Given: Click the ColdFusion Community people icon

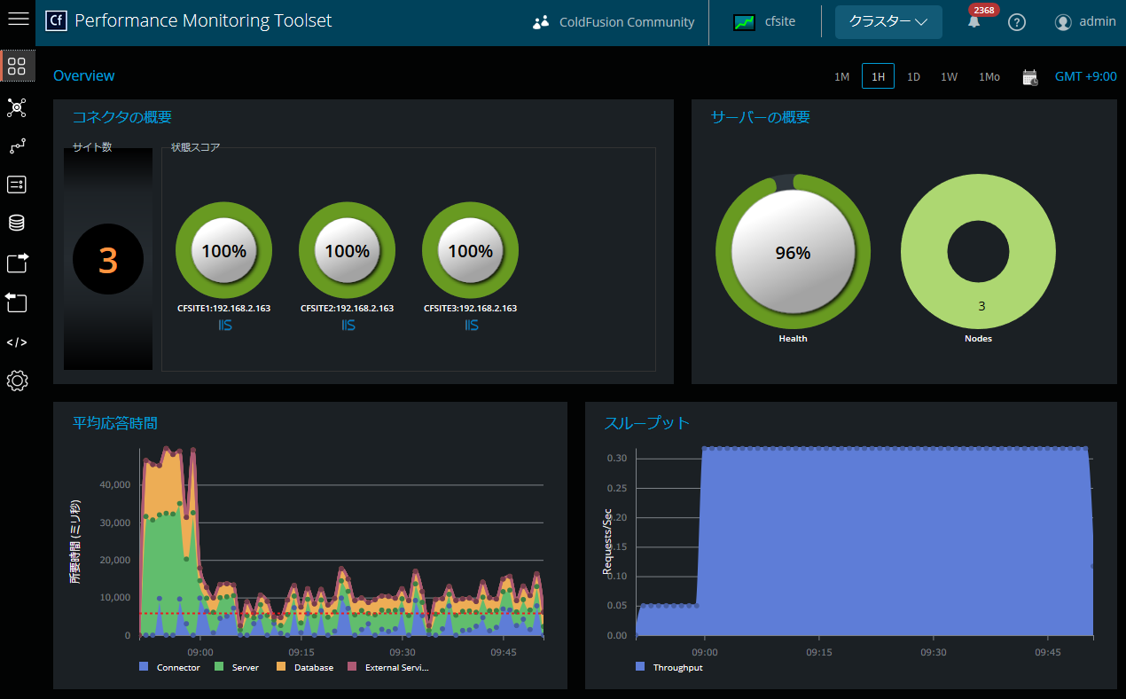Looking at the screenshot, I should (x=541, y=22).
